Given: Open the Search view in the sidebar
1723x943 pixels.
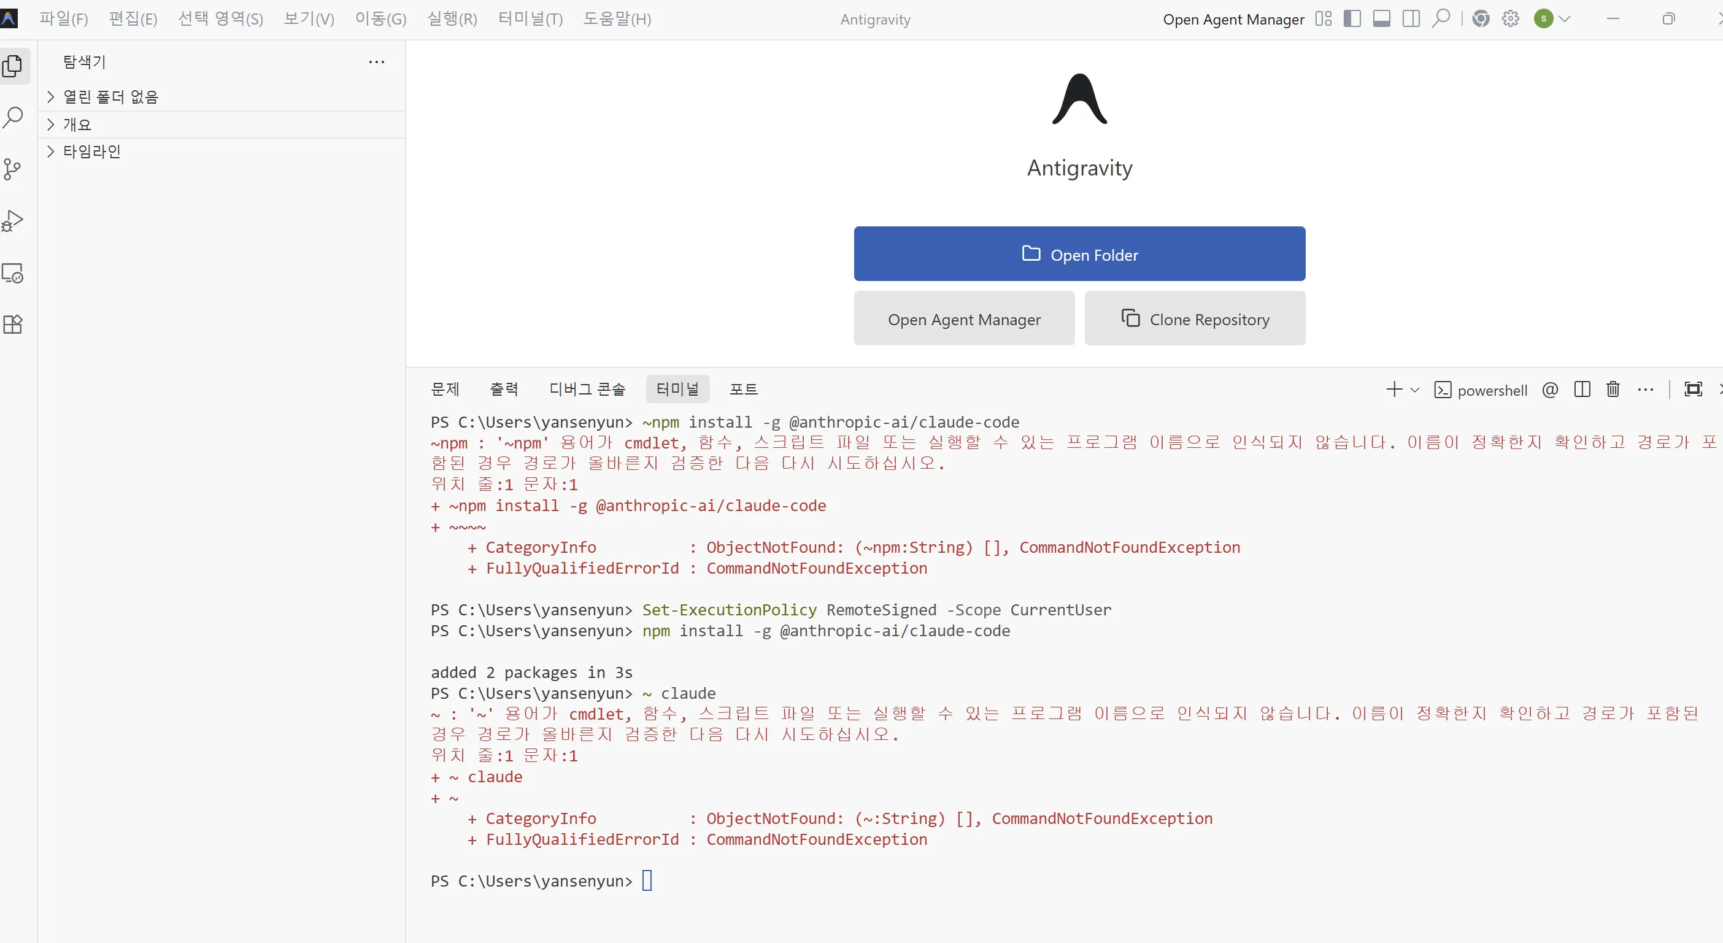Looking at the screenshot, I should pos(13,117).
